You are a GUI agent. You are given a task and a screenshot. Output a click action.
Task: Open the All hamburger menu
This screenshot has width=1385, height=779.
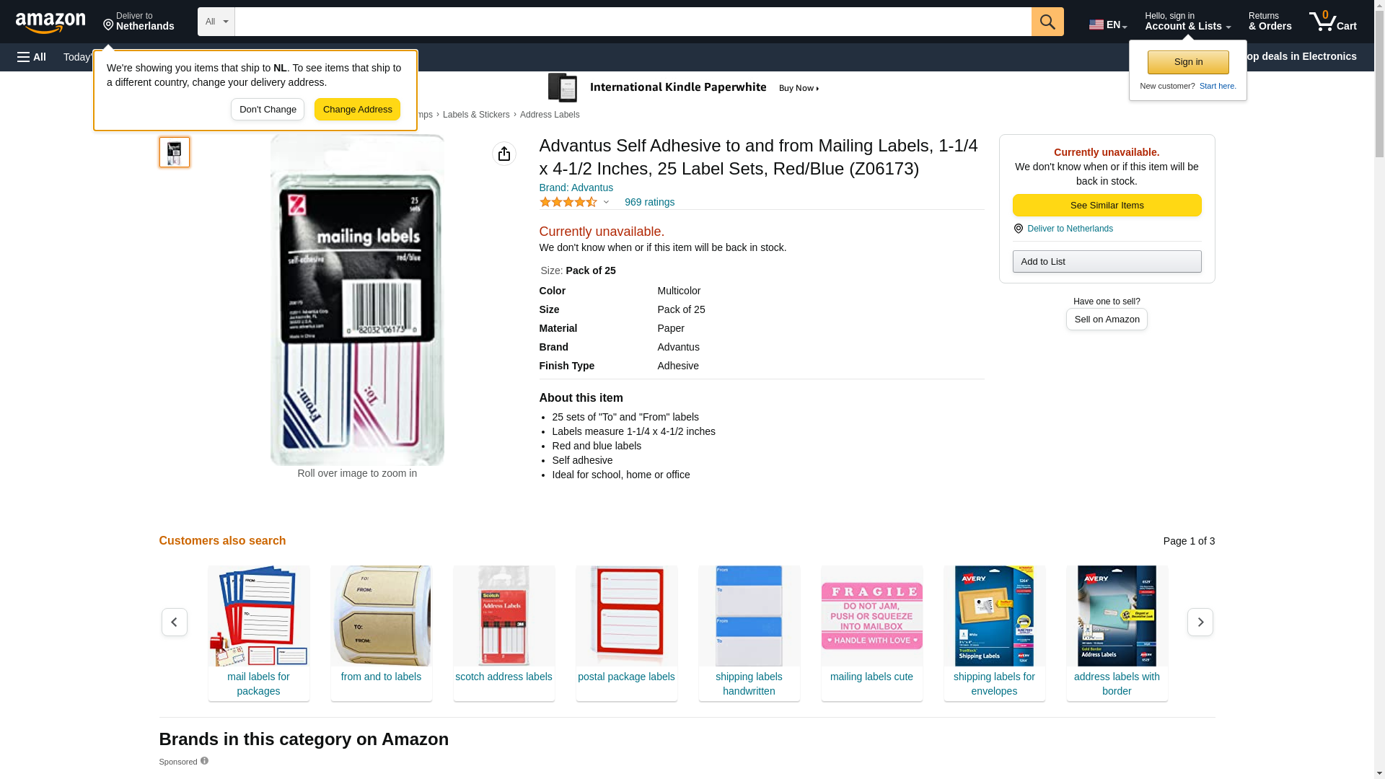click(x=32, y=57)
